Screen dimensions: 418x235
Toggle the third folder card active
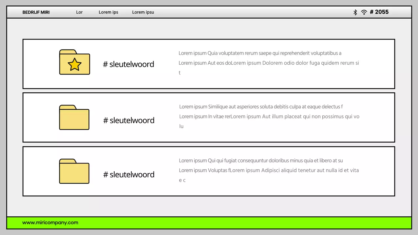[209, 171]
